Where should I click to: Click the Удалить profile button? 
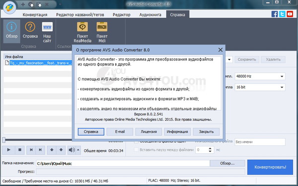(x=273, y=59)
